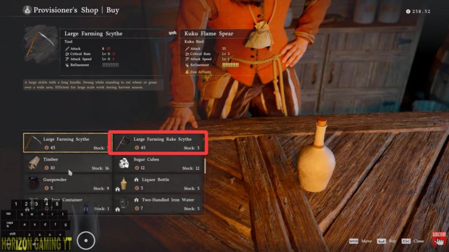The height and width of the screenshot is (252, 449).
Task: Select the Large Farming Scythe item
Action: point(66,143)
